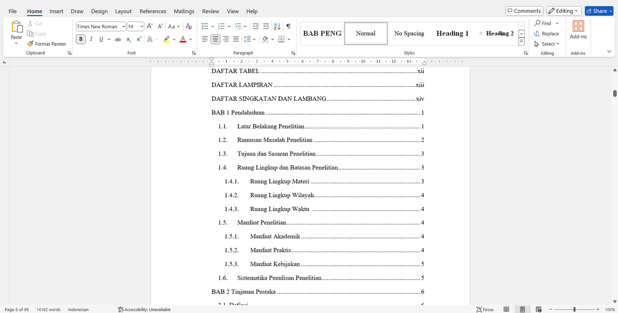Image resolution: width=618 pixels, height=313 pixels.
Task: Expand the multilevel list dropdown
Action: 246,27
